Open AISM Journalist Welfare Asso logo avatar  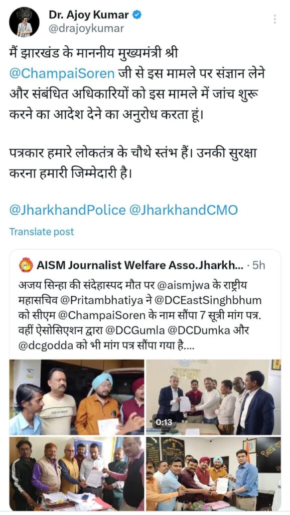pyautogui.click(x=26, y=265)
